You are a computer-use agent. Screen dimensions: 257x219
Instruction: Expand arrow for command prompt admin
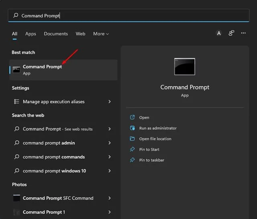click(x=110, y=143)
